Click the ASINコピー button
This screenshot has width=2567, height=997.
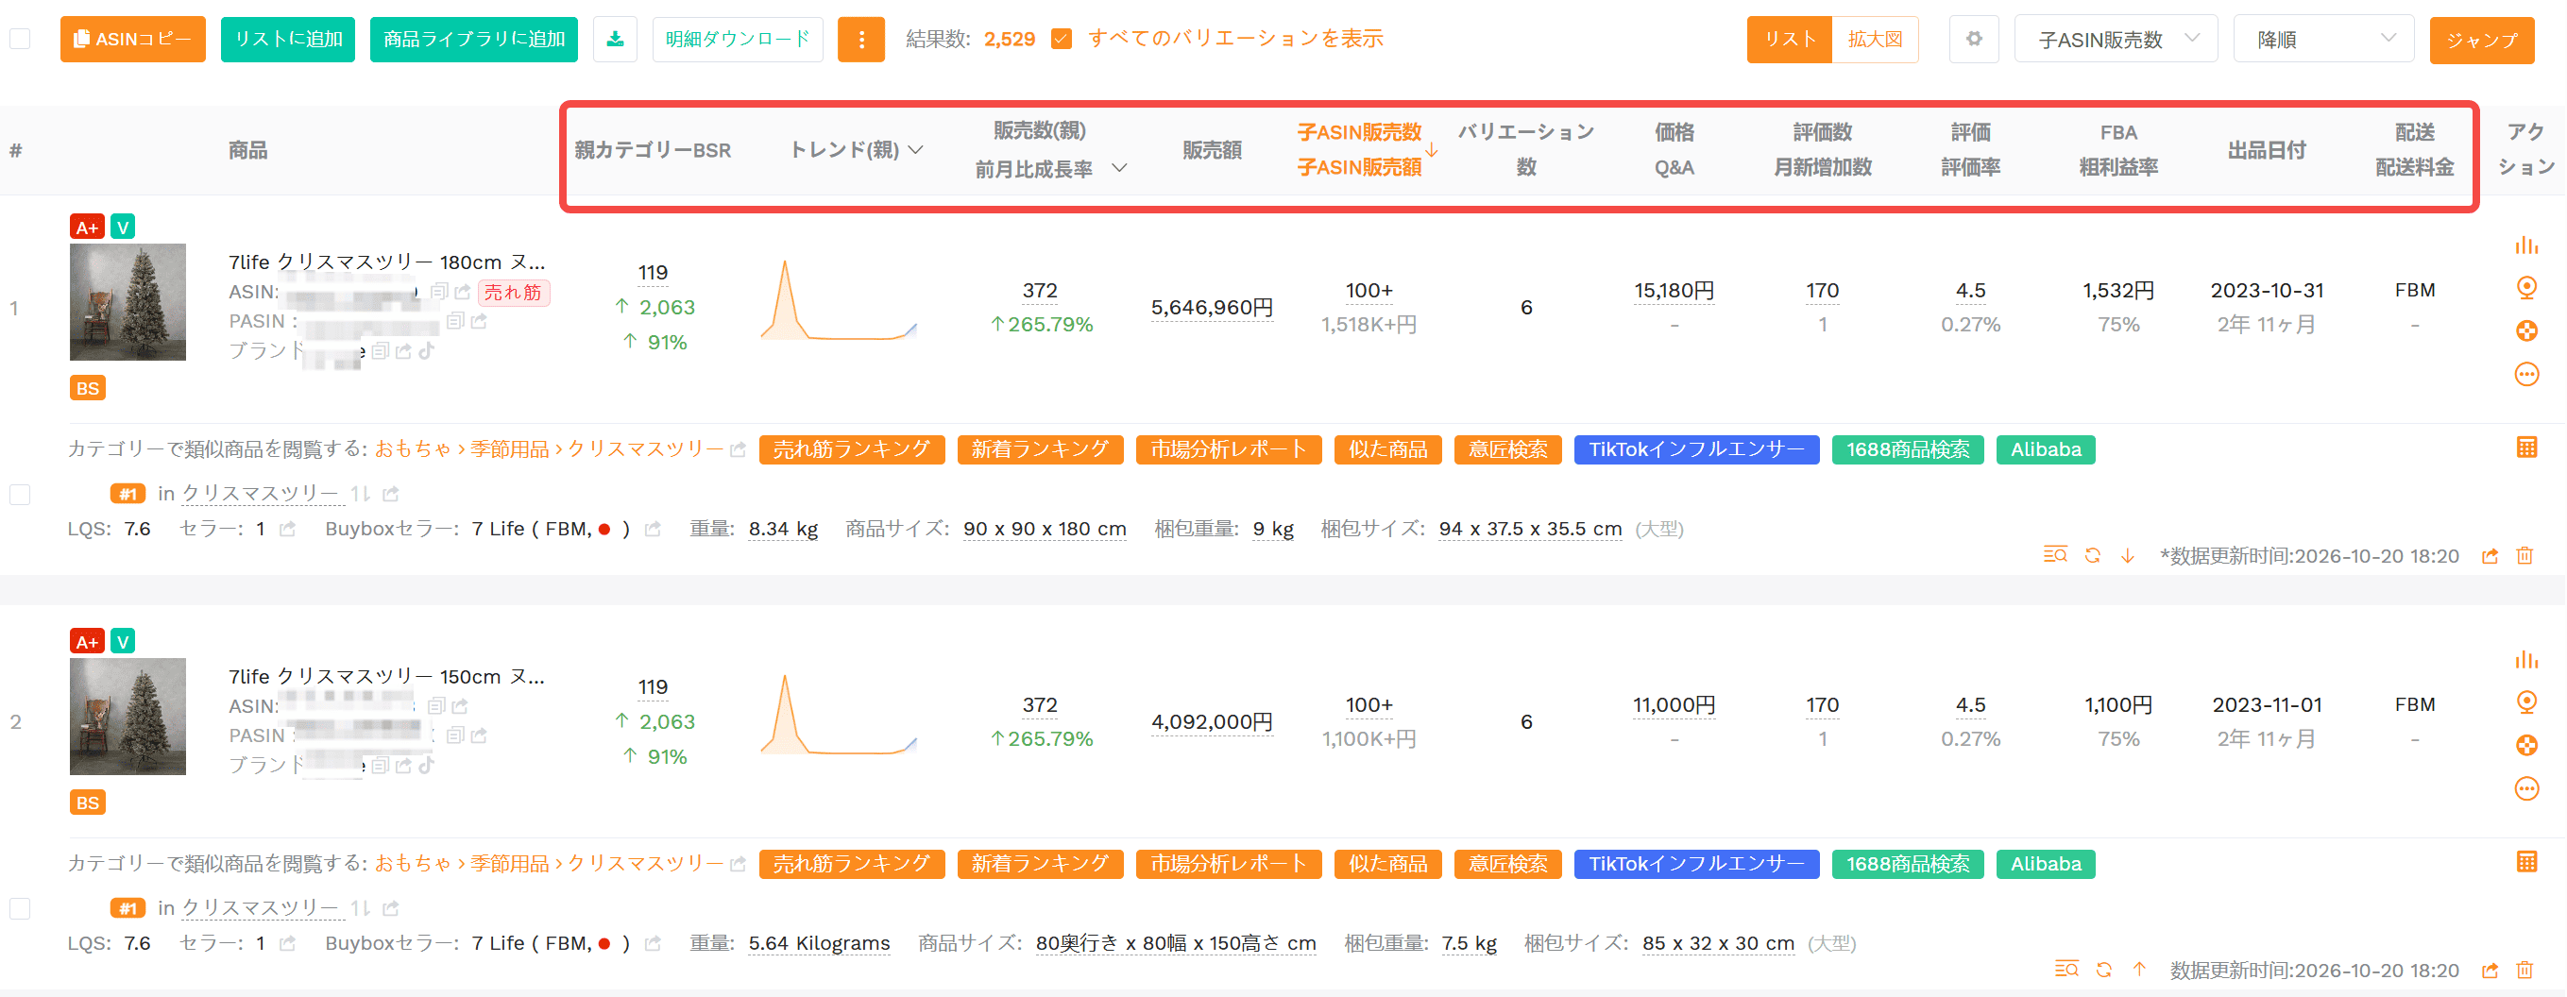coord(132,39)
